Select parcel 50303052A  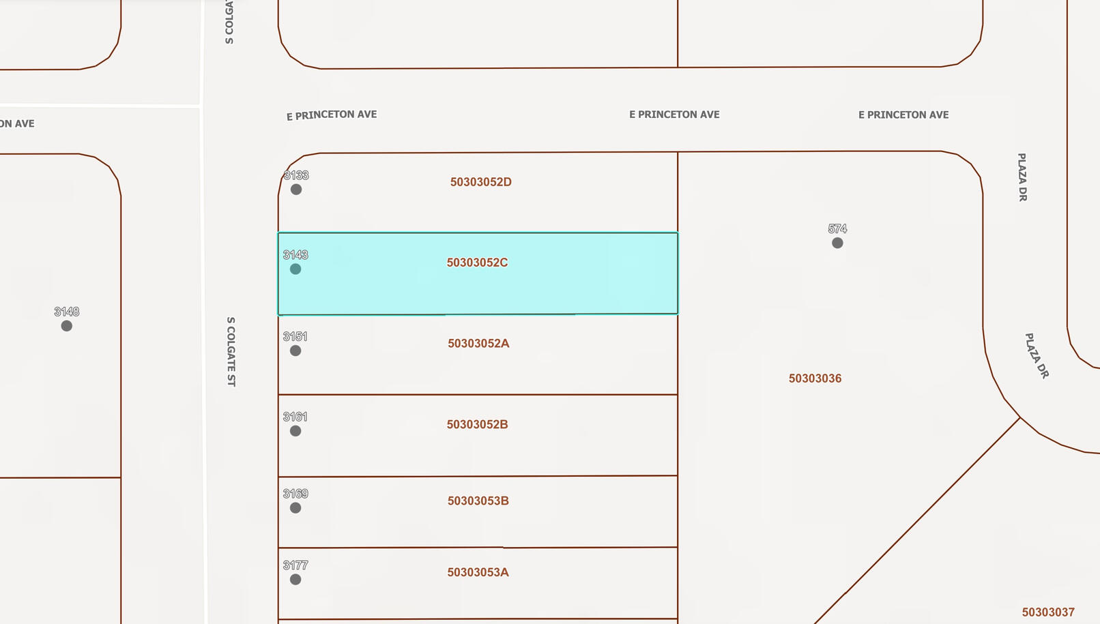[478, 344]
